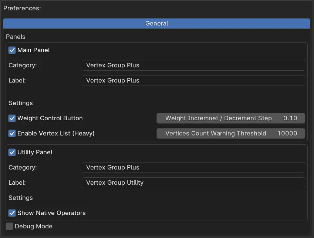
Task: Click the Utility Panel Category text field
Action: pyautogui.click(x=193, y=167)
